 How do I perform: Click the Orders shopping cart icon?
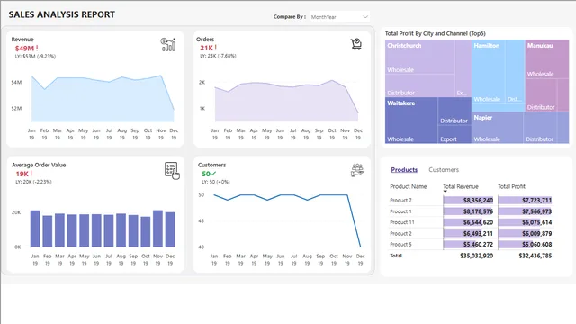[355, 44]
